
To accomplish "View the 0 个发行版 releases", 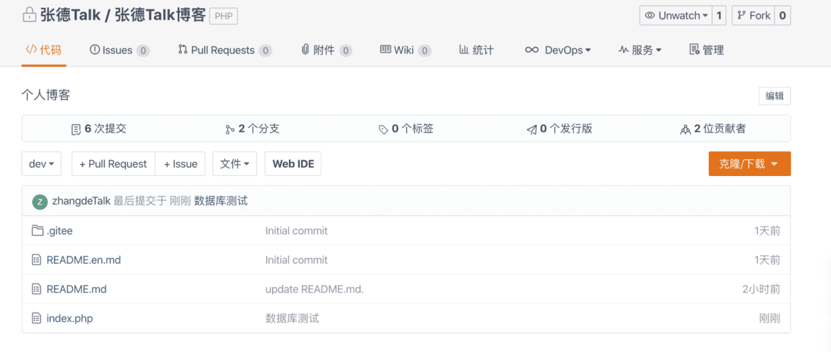I will coord(560,129).
